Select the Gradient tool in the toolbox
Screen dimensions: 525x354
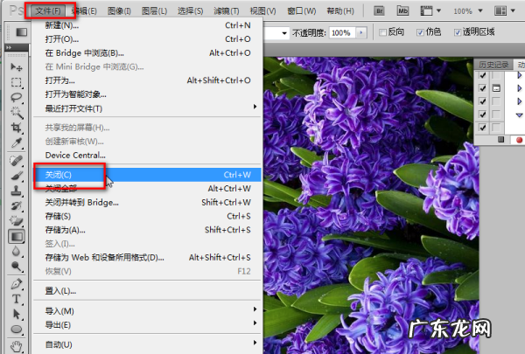[x=16, y=236]
